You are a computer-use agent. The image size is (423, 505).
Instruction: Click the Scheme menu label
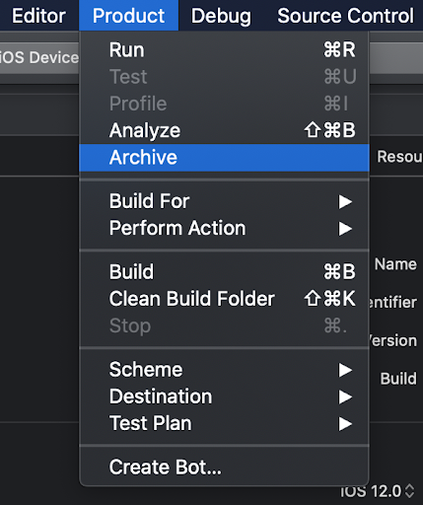coord(146,370)
